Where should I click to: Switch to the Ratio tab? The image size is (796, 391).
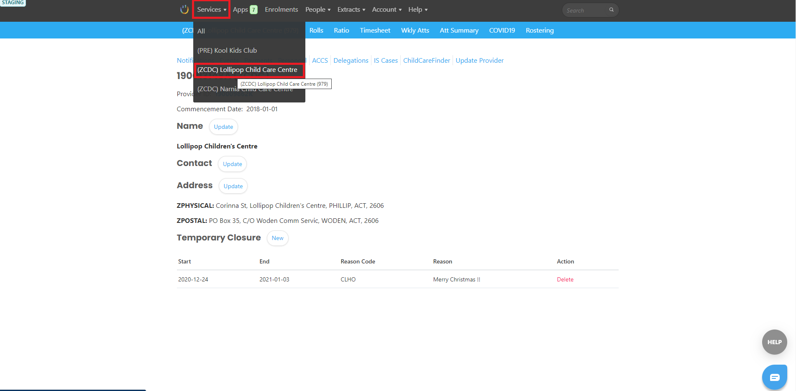[341, 31]
